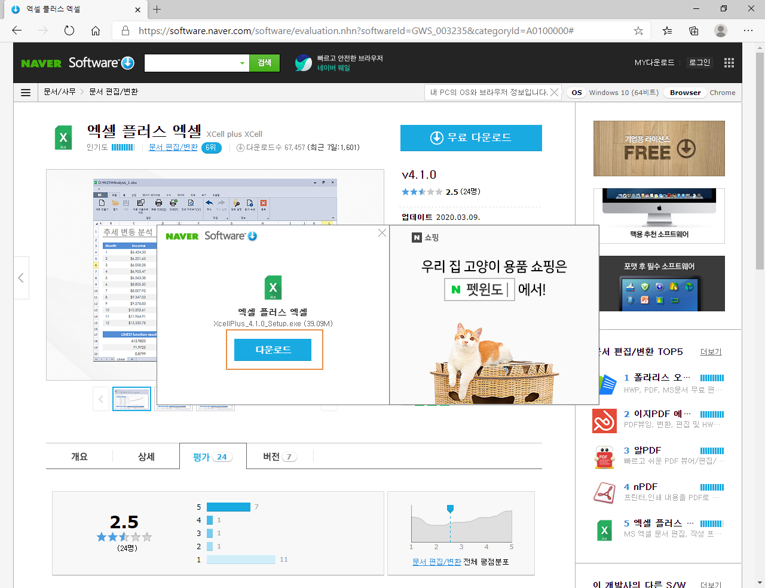765x588 pixels.
Task: Click the 이지PDF app icon
Action: coord(605,421)
